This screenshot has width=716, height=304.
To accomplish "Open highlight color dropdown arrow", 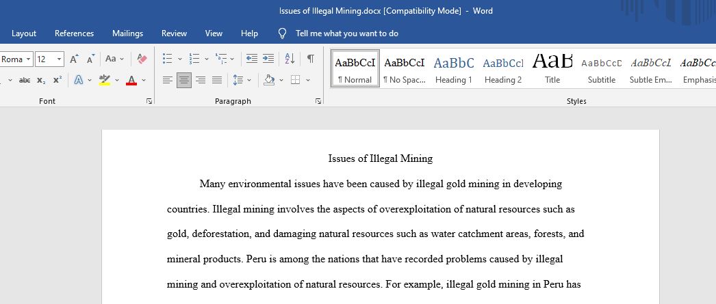I will (x=117, y=80).
